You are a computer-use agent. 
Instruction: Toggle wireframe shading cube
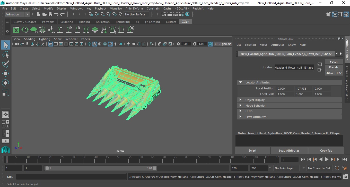90,44
